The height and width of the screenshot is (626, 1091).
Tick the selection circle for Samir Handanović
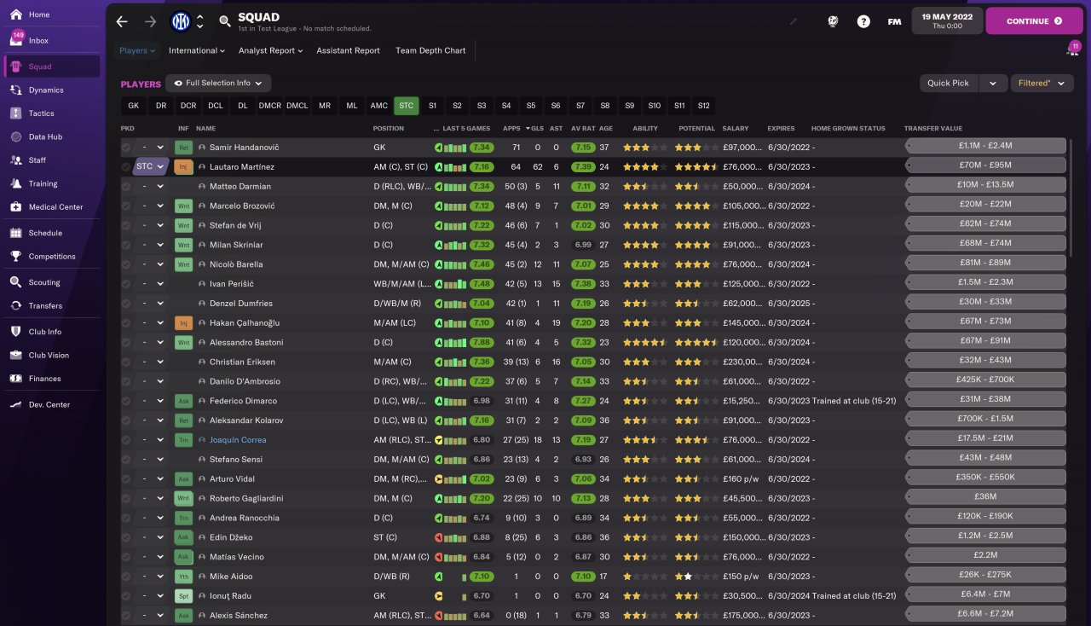point(126,148)
